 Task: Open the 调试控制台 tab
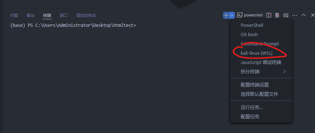86,15
